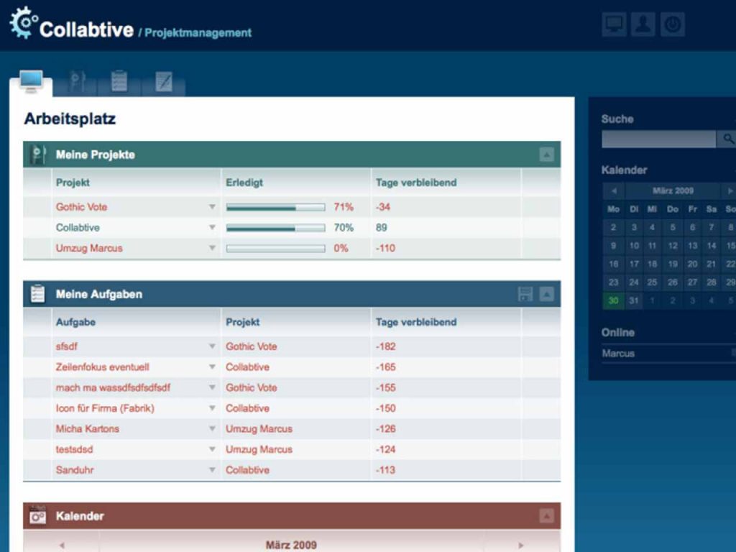Switch to the notes tab
Image resolution: width=736 pixels, height=552 pixels.
pyautogui.click(x=164, y=81)
